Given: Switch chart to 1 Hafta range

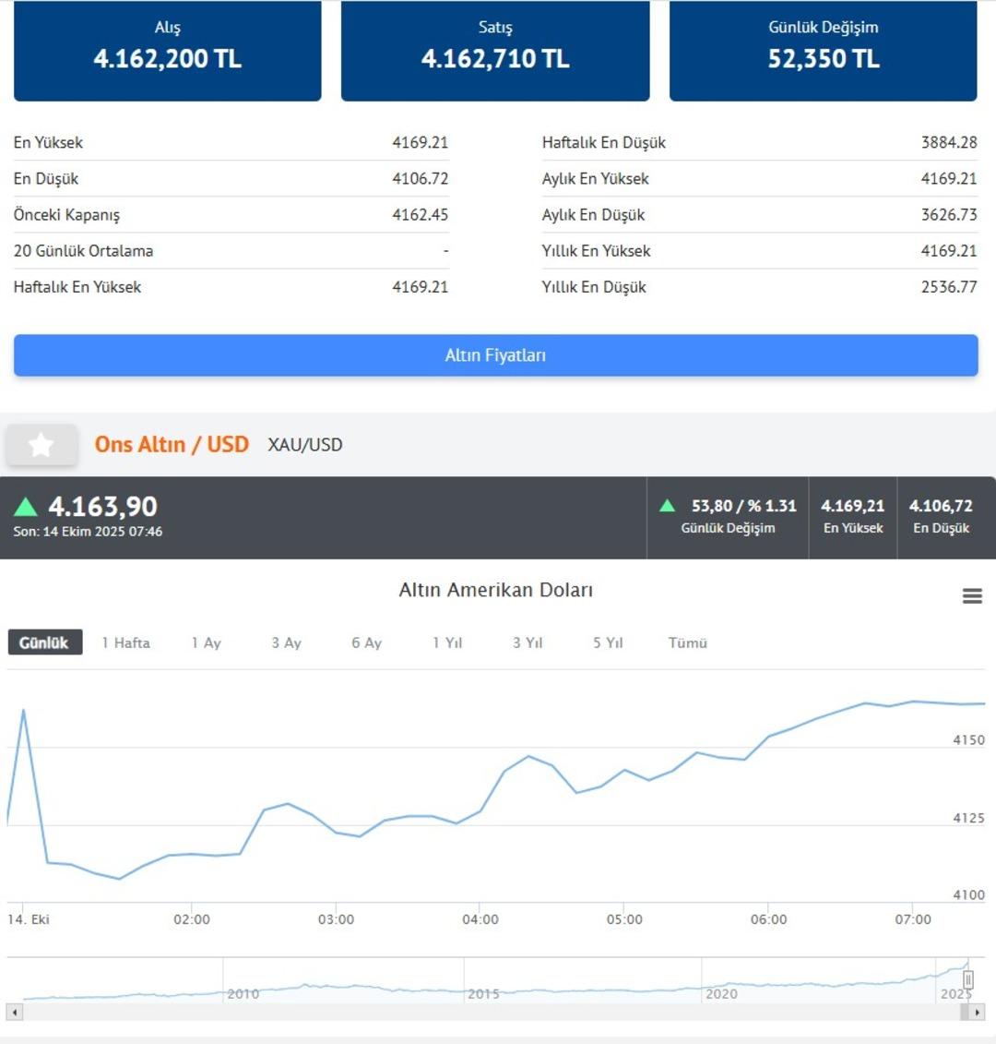Looking at the screenshot, I should [125, 642].
